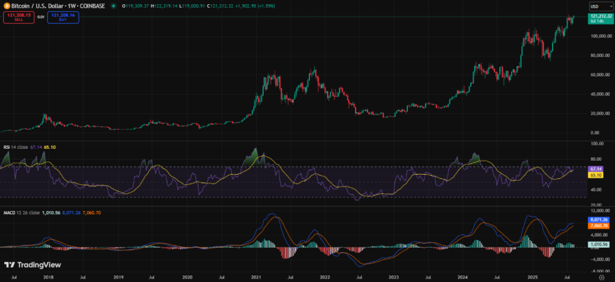Open the chart settings gear icon
The height and width of the screenshot is (282, 615).
click(x=601, y=277)
